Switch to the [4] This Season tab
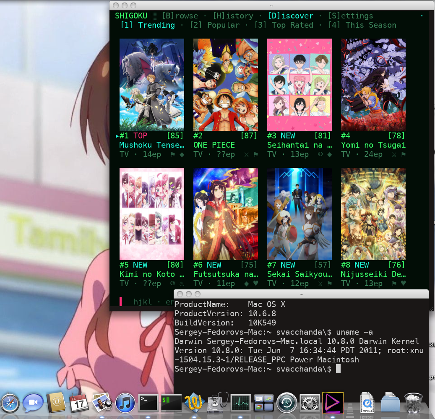 [362, 25]
